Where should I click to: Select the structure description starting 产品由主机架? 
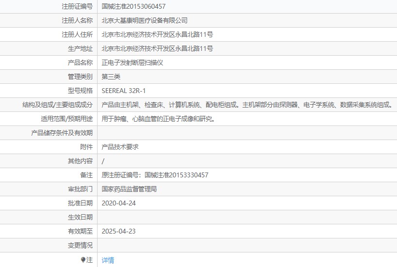click(248, 105)
